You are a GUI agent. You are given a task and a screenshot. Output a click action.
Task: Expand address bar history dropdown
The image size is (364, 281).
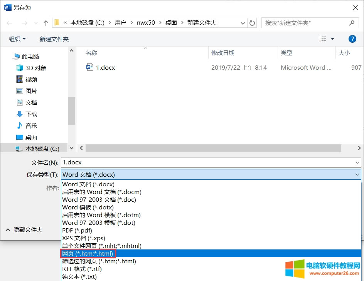[243, 23]
